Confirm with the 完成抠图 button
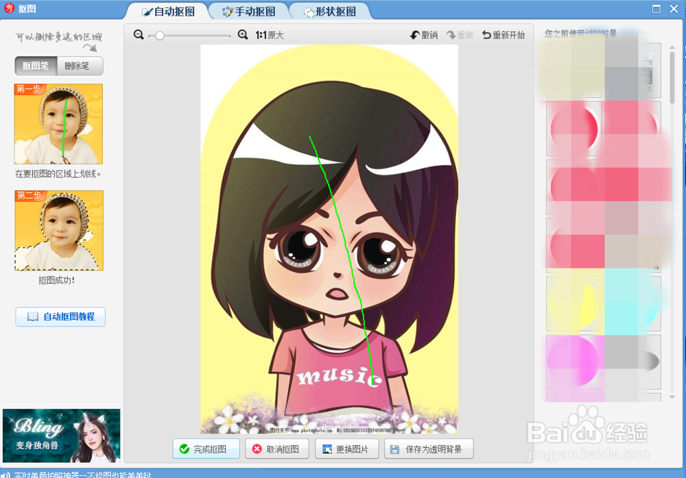The image size is (686, 478). click(206, 449)
